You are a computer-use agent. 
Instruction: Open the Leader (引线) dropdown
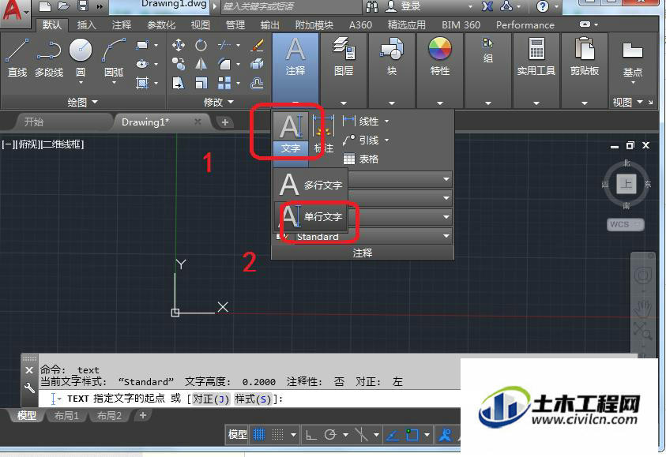pos(386,140)
